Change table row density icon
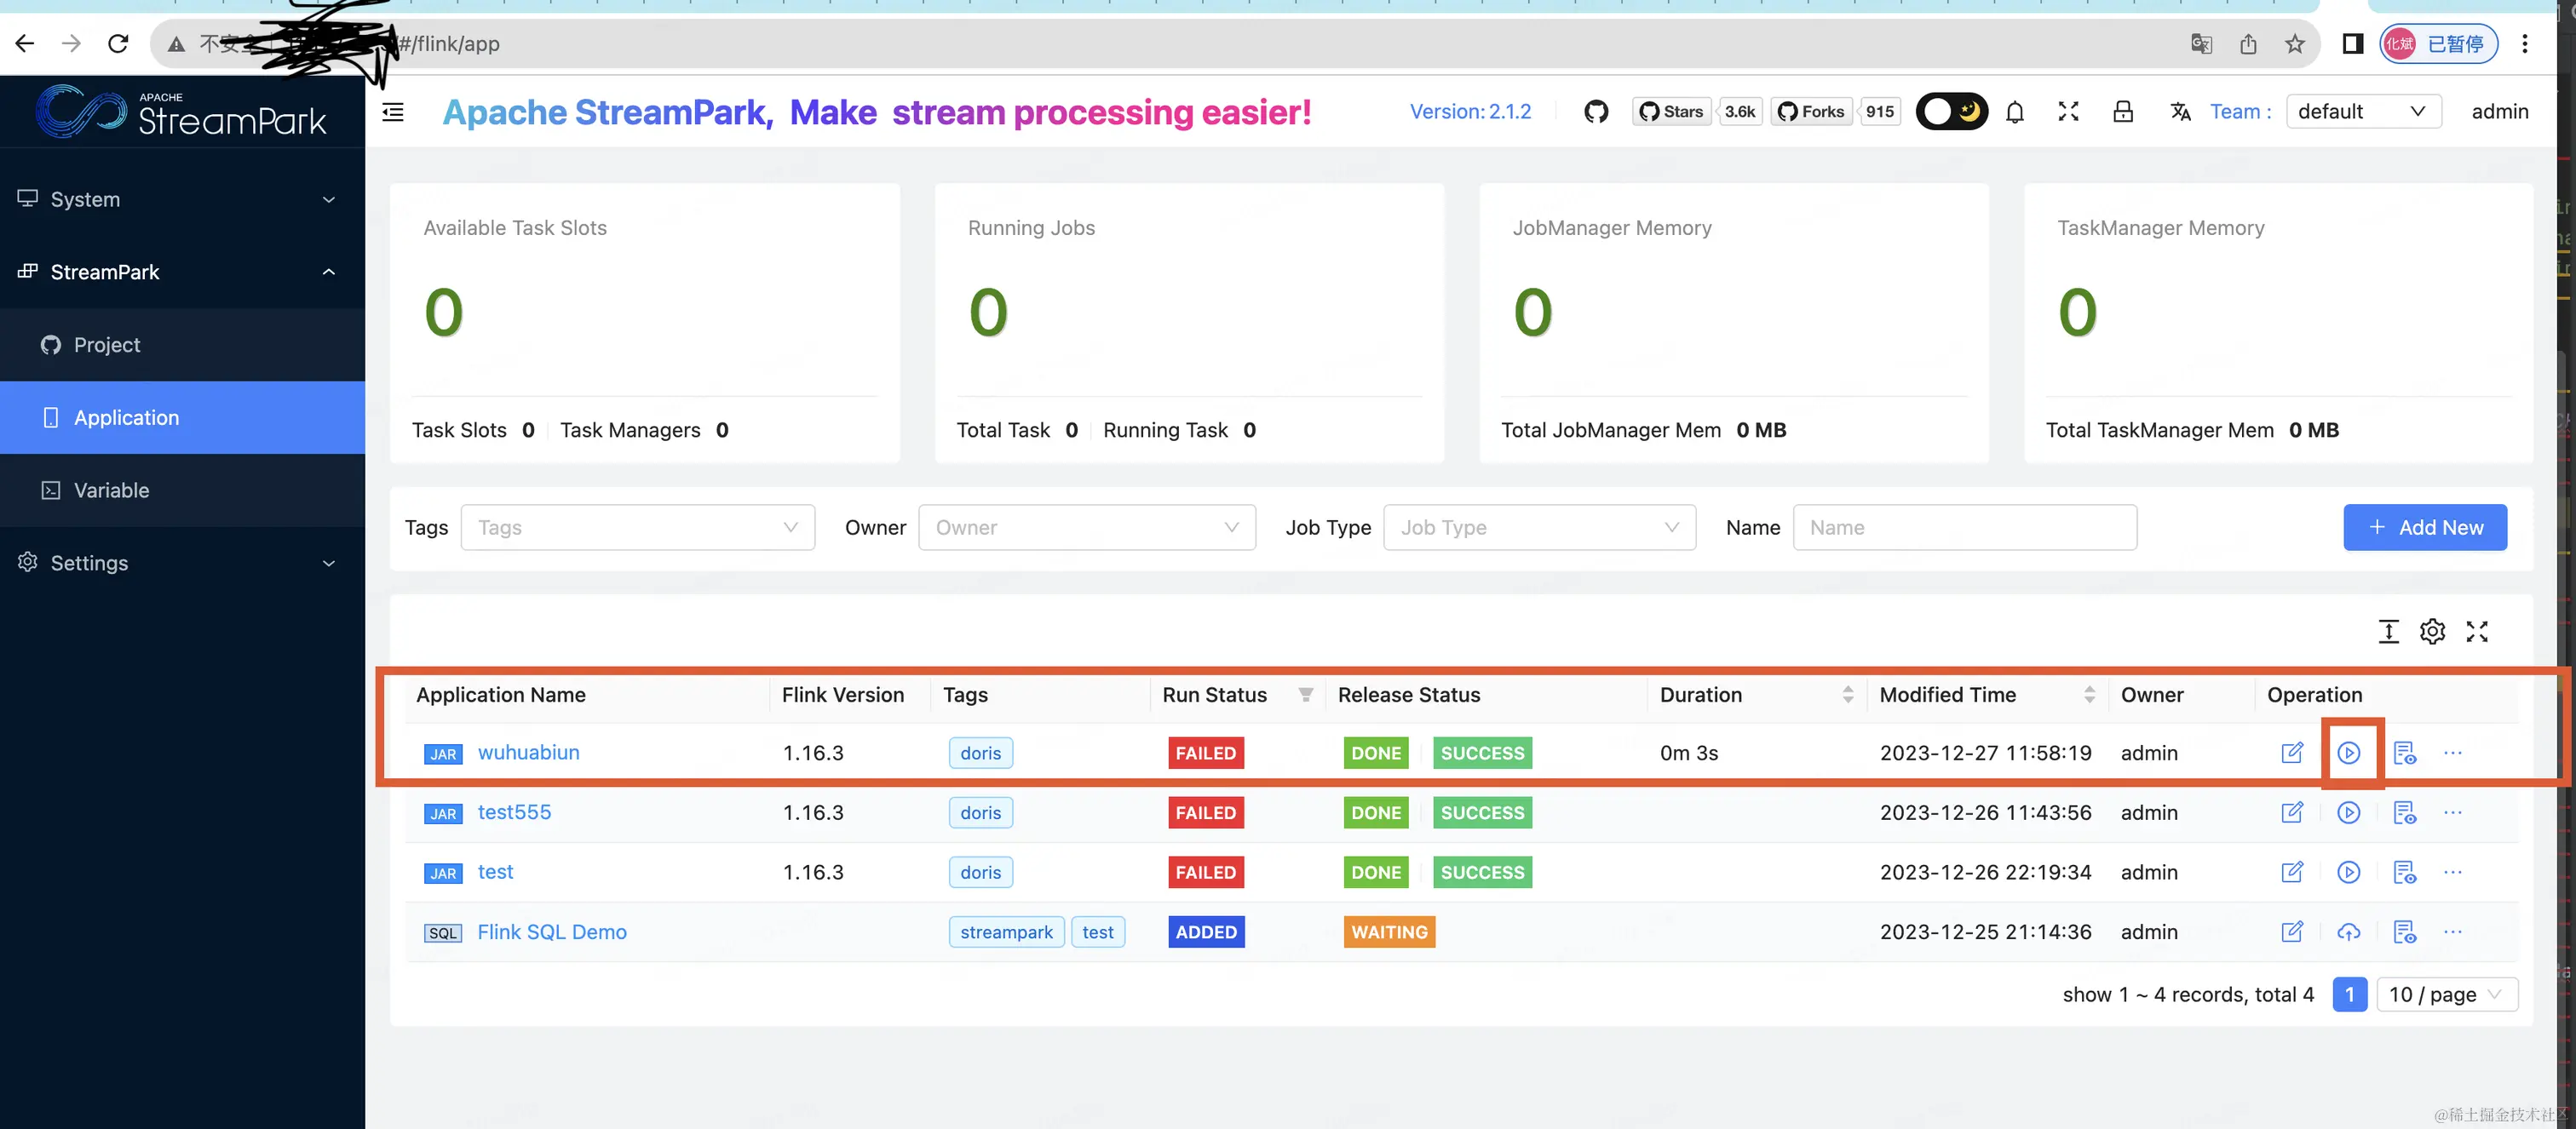The image size is (2576, 1129). pos(2388,632)
